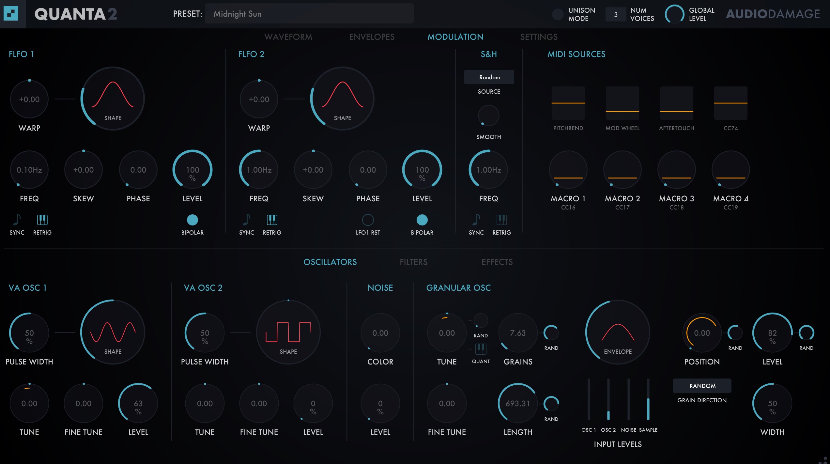Switch to the Envelopes tab
Image resolution: width=830 pixels, height=464 pixels.
tap(372, 37)
